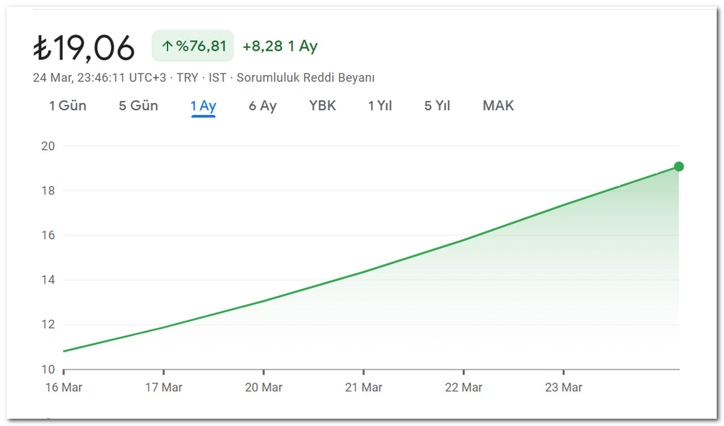Screen dimensions: 724x426
Task: Click the y-axis value 10
Action: click(x=48, y=369)
